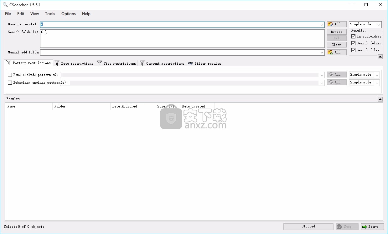Open the Options menu

(x=68, y=13)
